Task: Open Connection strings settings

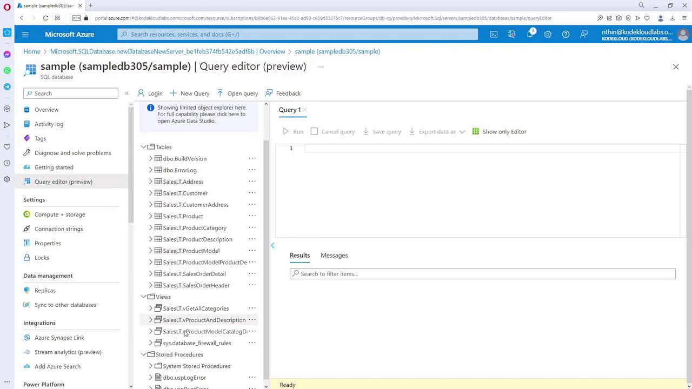Action: pyautogui.click(x=58, y=229)
